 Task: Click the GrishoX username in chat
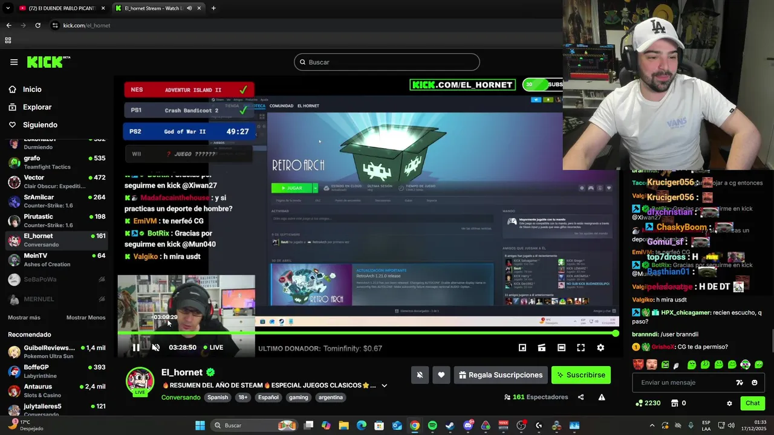pos(662,347)
